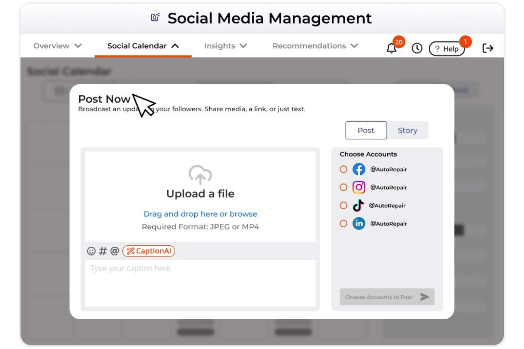Select the Facebook @AutoRepair account radio button
This screenshot has height=349, width=524.
(343, 169)
